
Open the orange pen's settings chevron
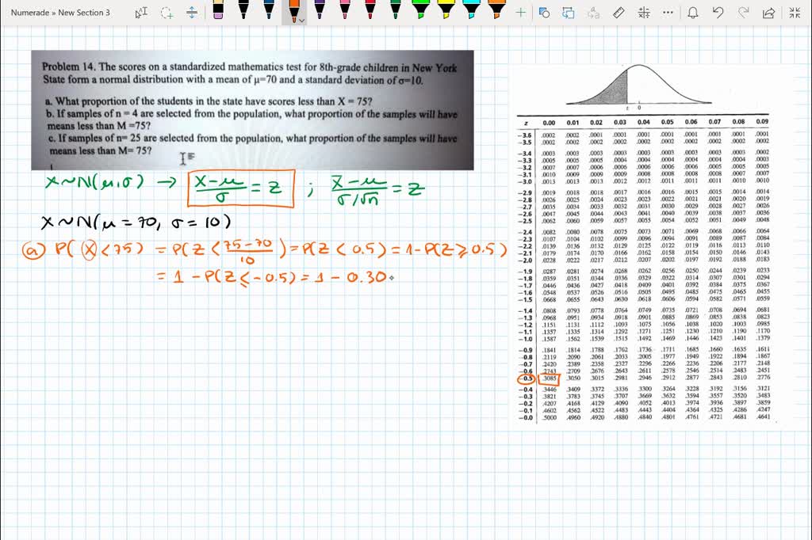(302, 19)
